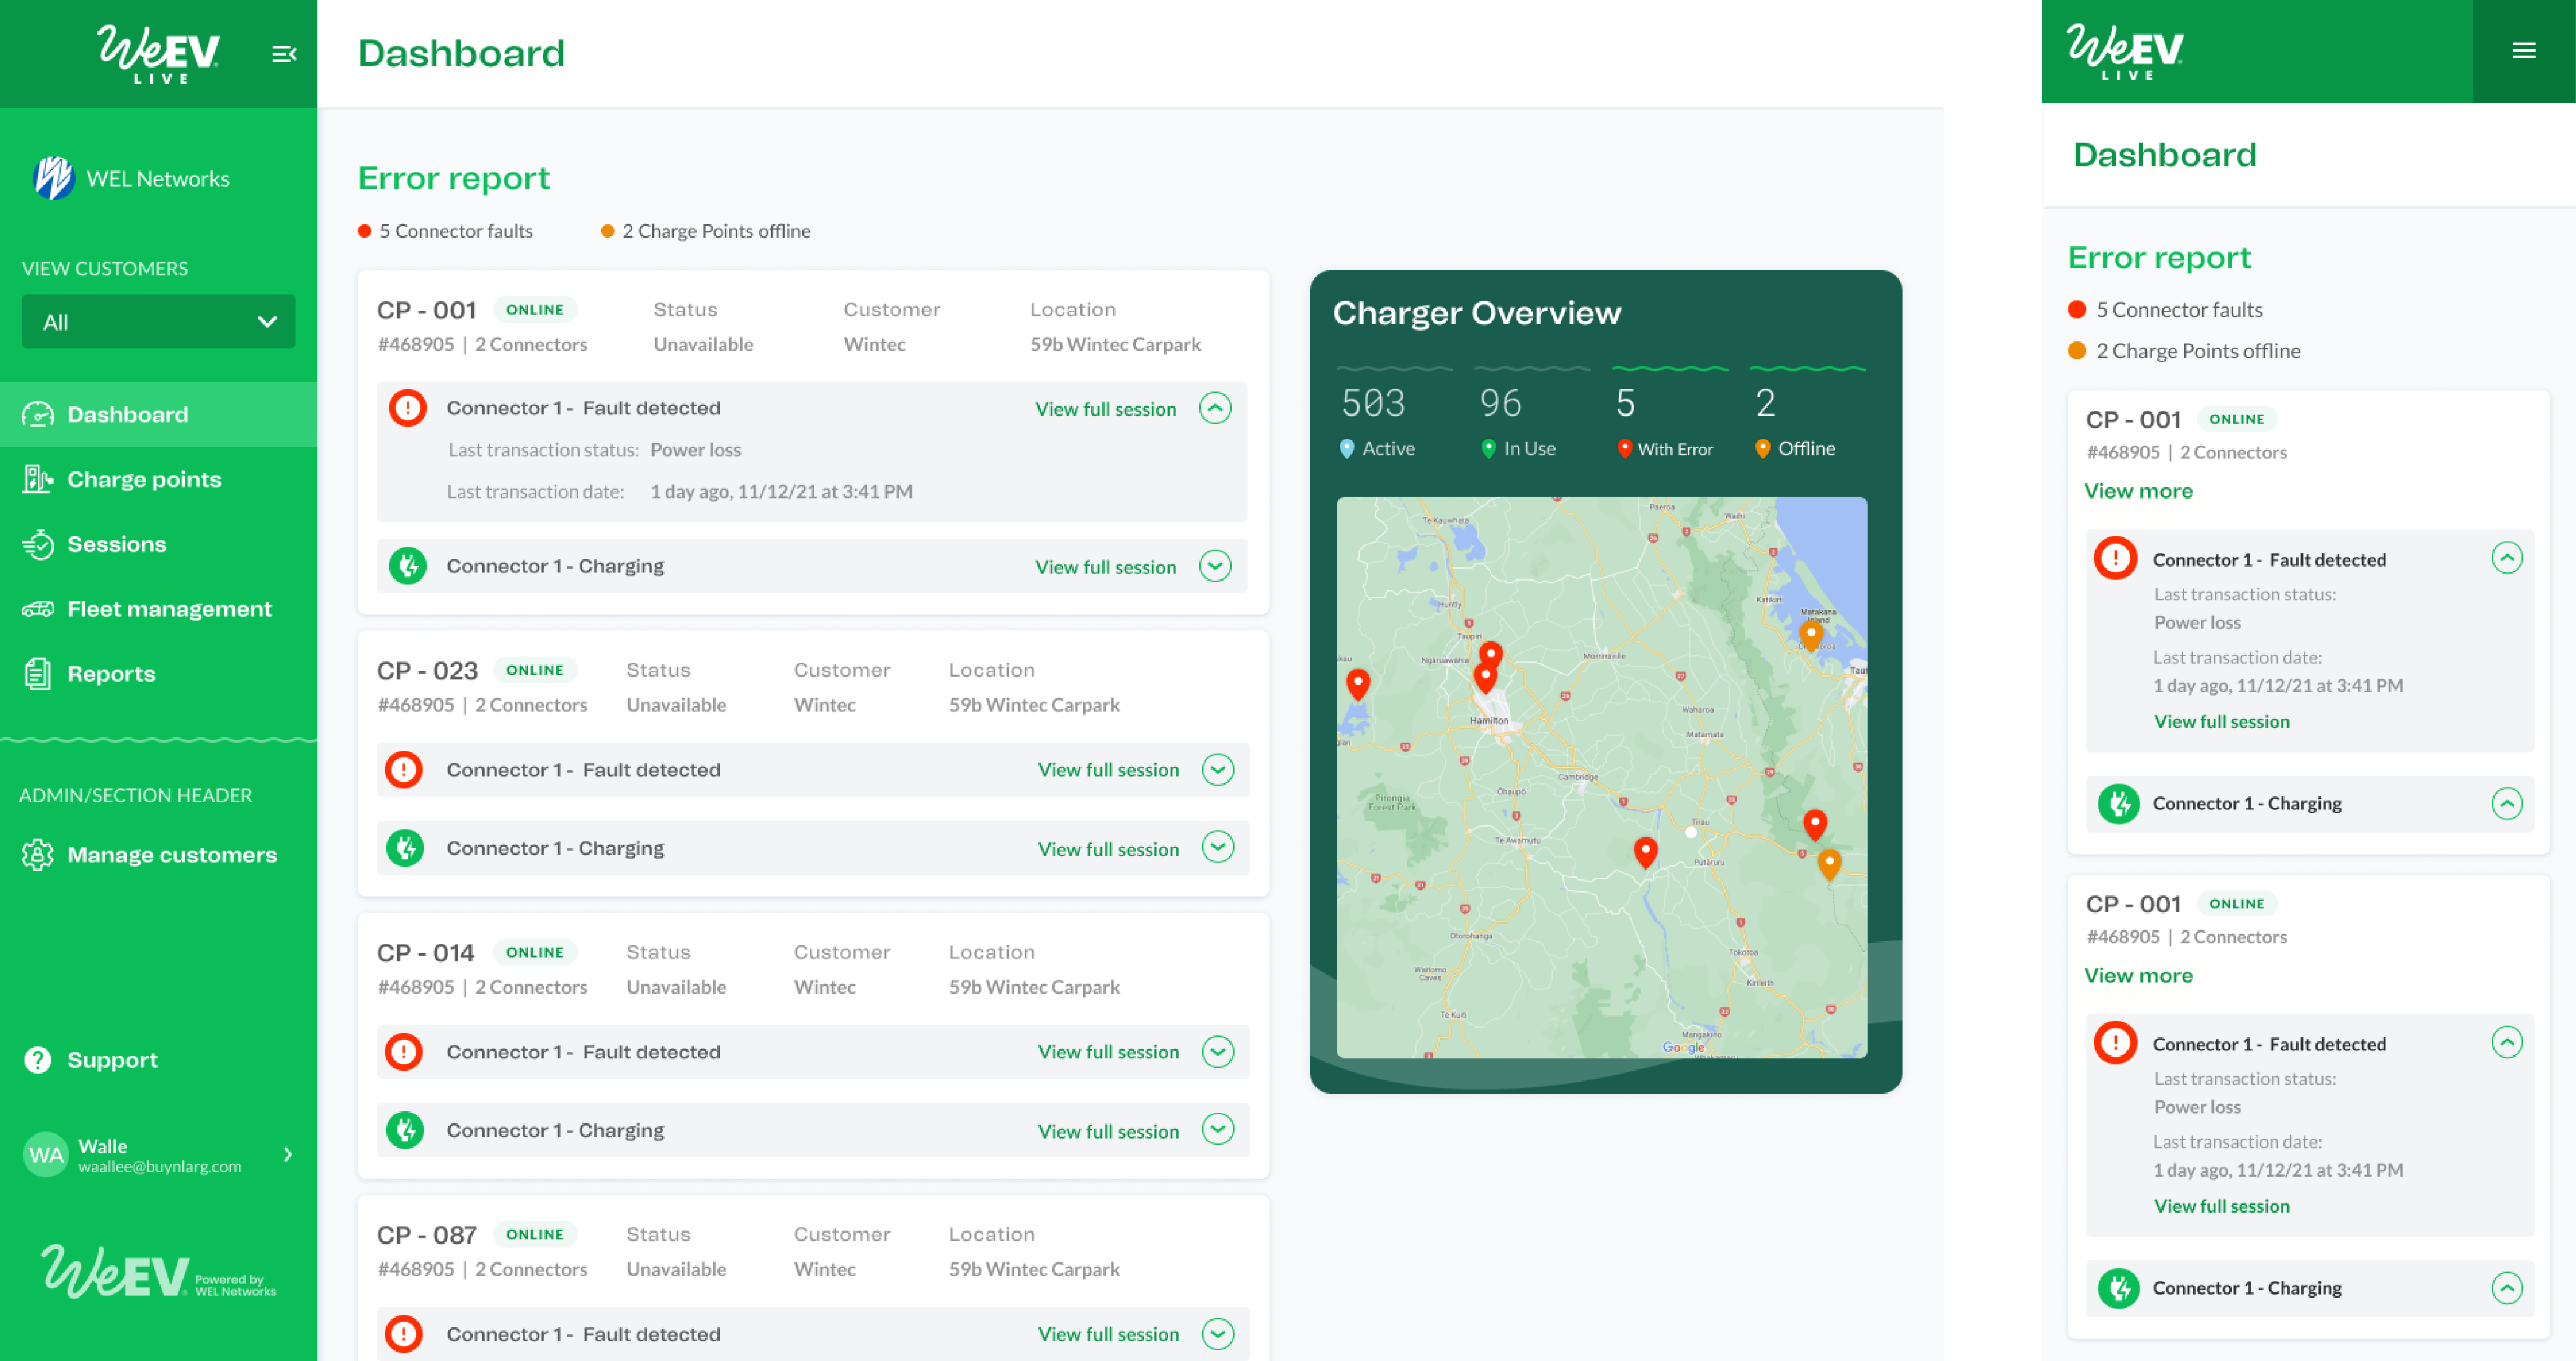Expand CP-023 Connector 1 Charging details

(x=1218, y=847)
